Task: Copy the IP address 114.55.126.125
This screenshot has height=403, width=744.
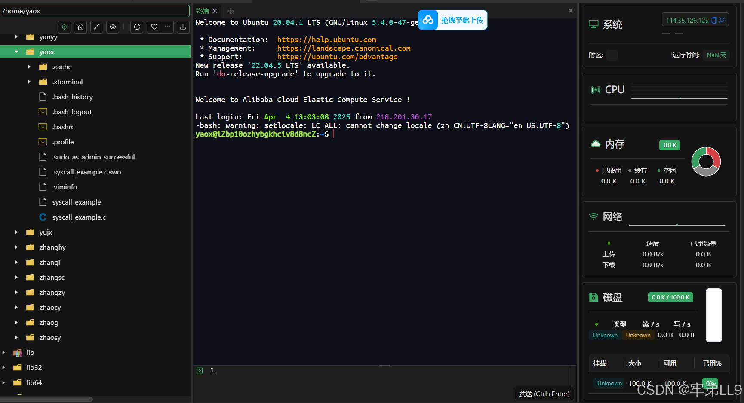Action: (x=714, y=20)
